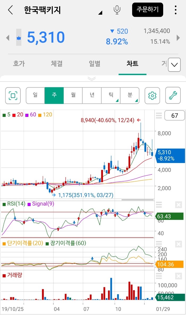The height and width of the screenshot is (315, 186).
Task: Tap the microphone voice search icon
Action: coord(117,10)
